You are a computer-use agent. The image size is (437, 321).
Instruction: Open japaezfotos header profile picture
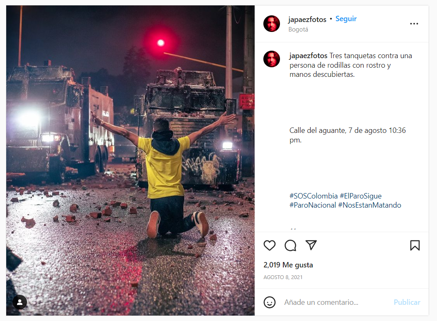pyautogui.click(x=271, y=24)
